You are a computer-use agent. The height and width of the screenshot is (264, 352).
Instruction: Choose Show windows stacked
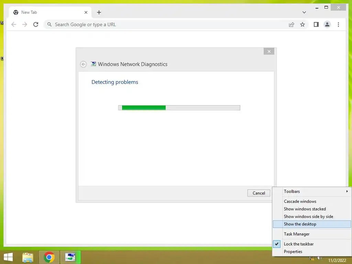point(312,209)
